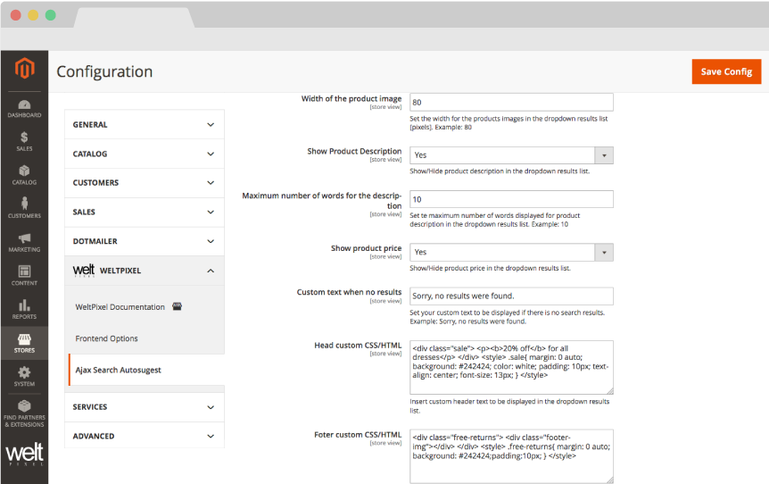Click the Save Config button
769x484 pixels.
click(x=725, y=71)
